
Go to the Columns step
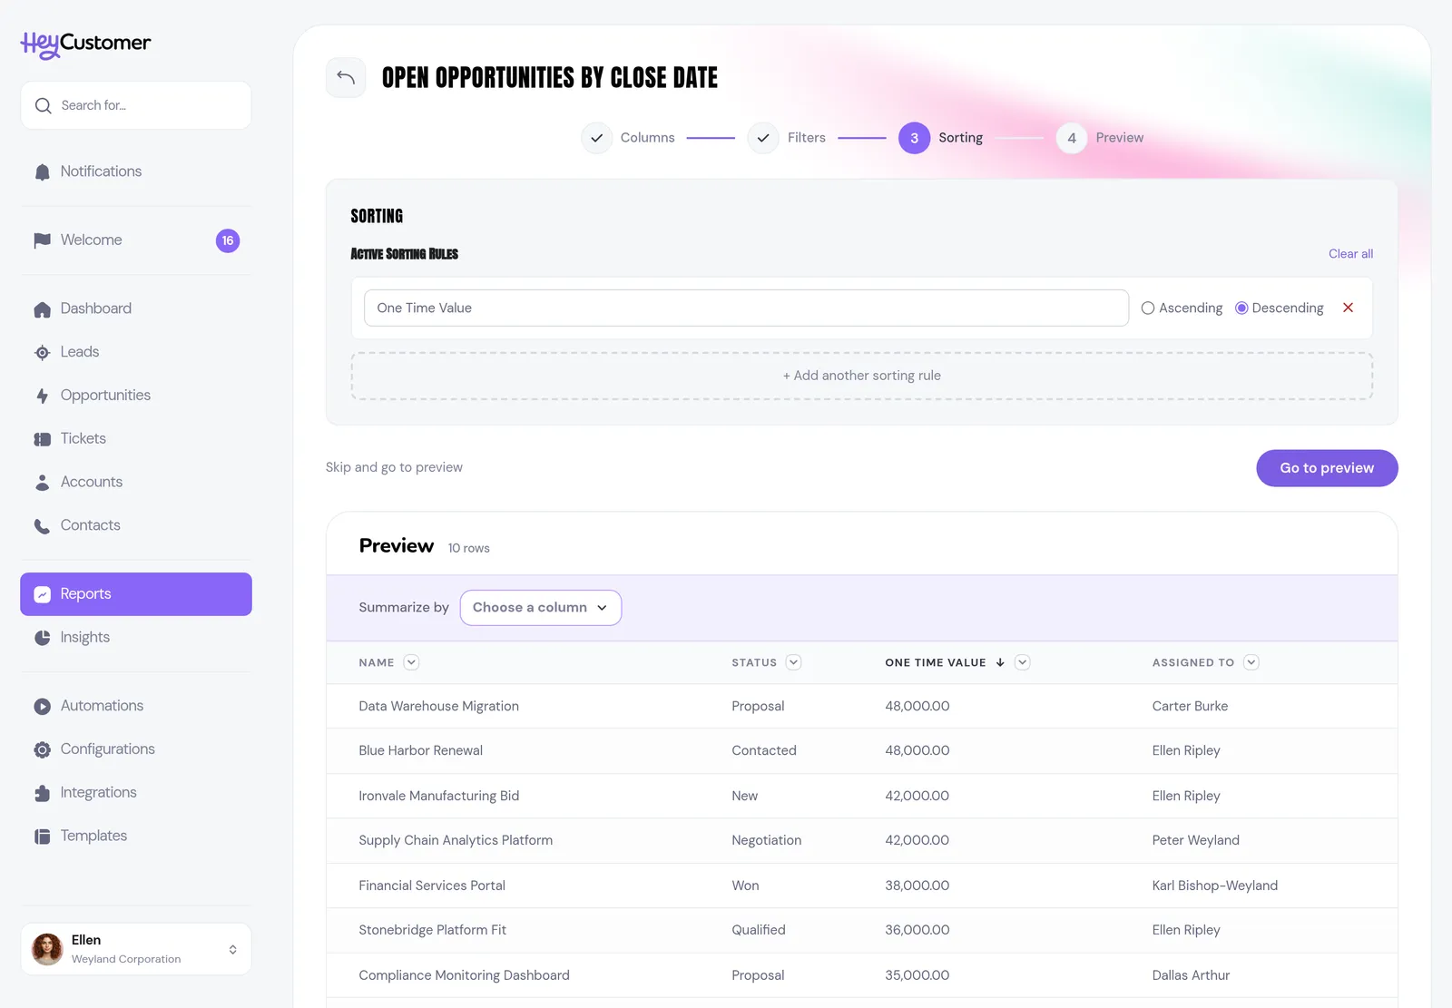coord(628,138)
